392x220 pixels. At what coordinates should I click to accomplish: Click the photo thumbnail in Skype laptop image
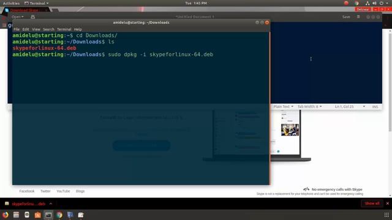(x=290, y=130)
